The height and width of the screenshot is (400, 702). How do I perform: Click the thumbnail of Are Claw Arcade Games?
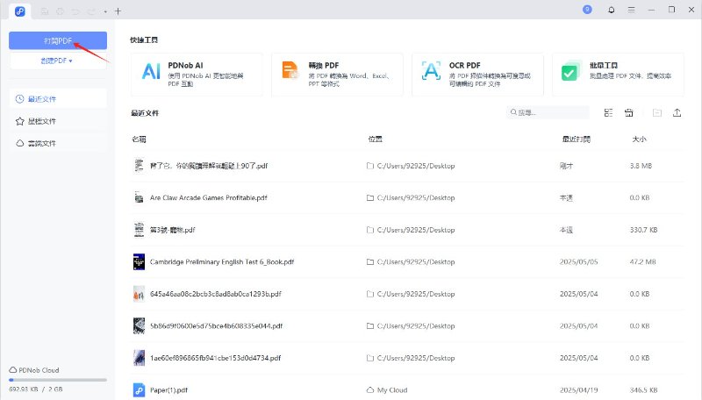pyautogui.click(x=139, y=197)
